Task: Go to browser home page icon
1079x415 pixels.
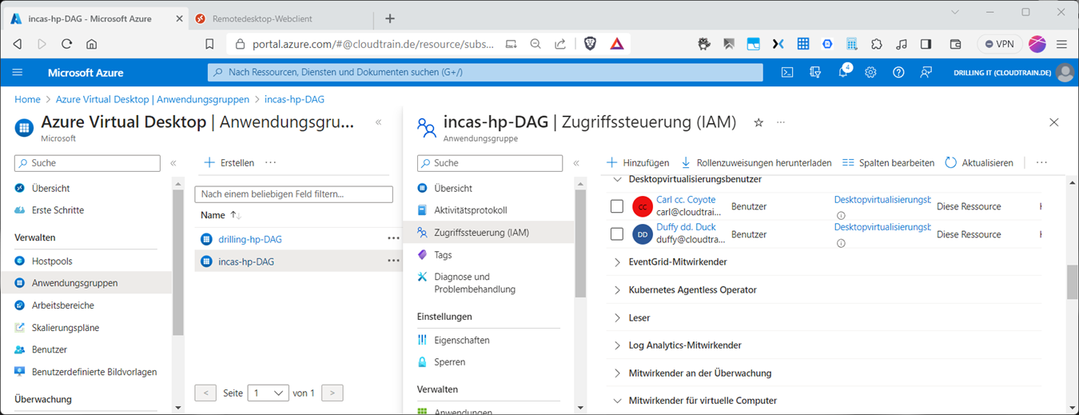Action: coord(92,44)
